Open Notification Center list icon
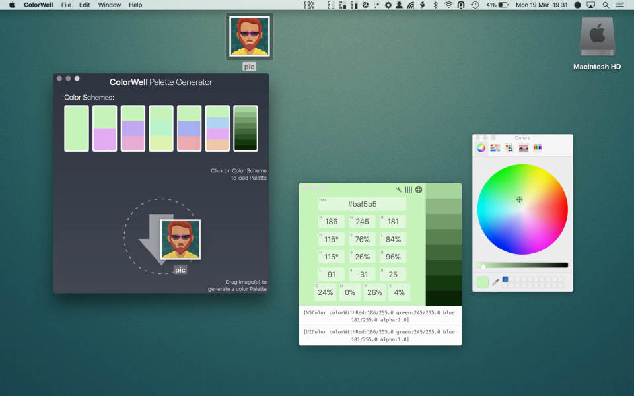The image size is (634, 396). pos(619,5)
